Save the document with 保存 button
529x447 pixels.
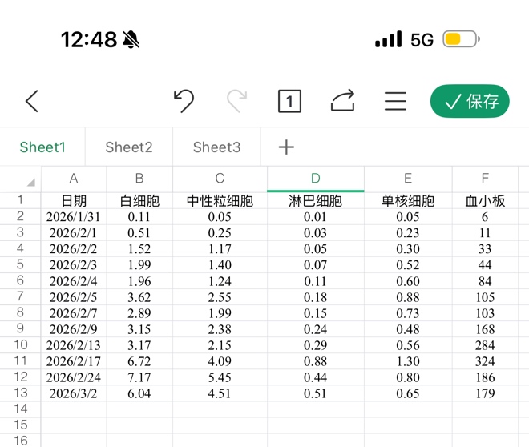pyautogui.click(x=470, y=101)
